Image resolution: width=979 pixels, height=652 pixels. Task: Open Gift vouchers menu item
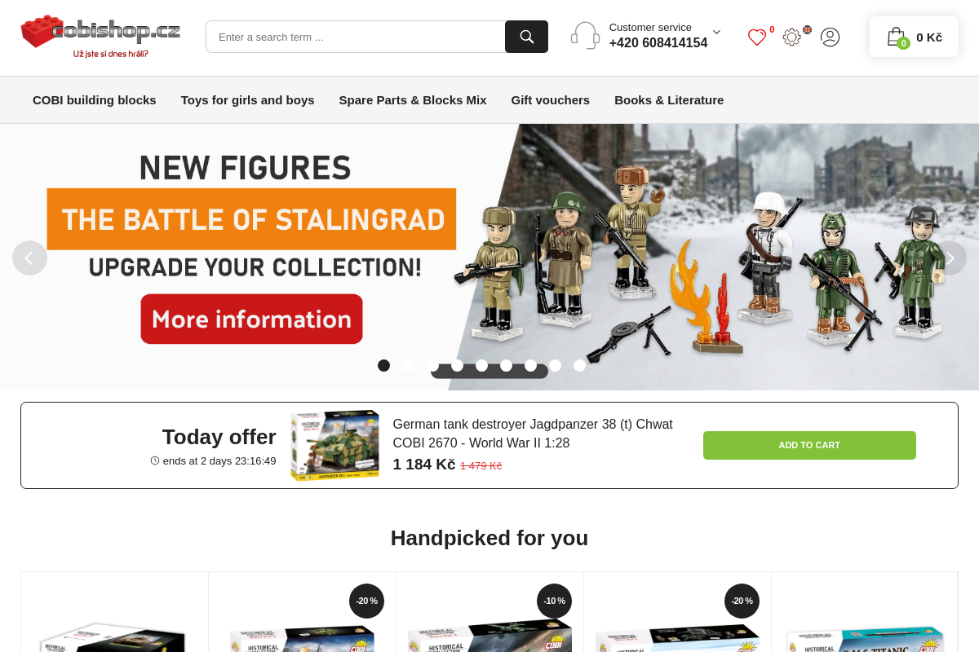(551, 100)
